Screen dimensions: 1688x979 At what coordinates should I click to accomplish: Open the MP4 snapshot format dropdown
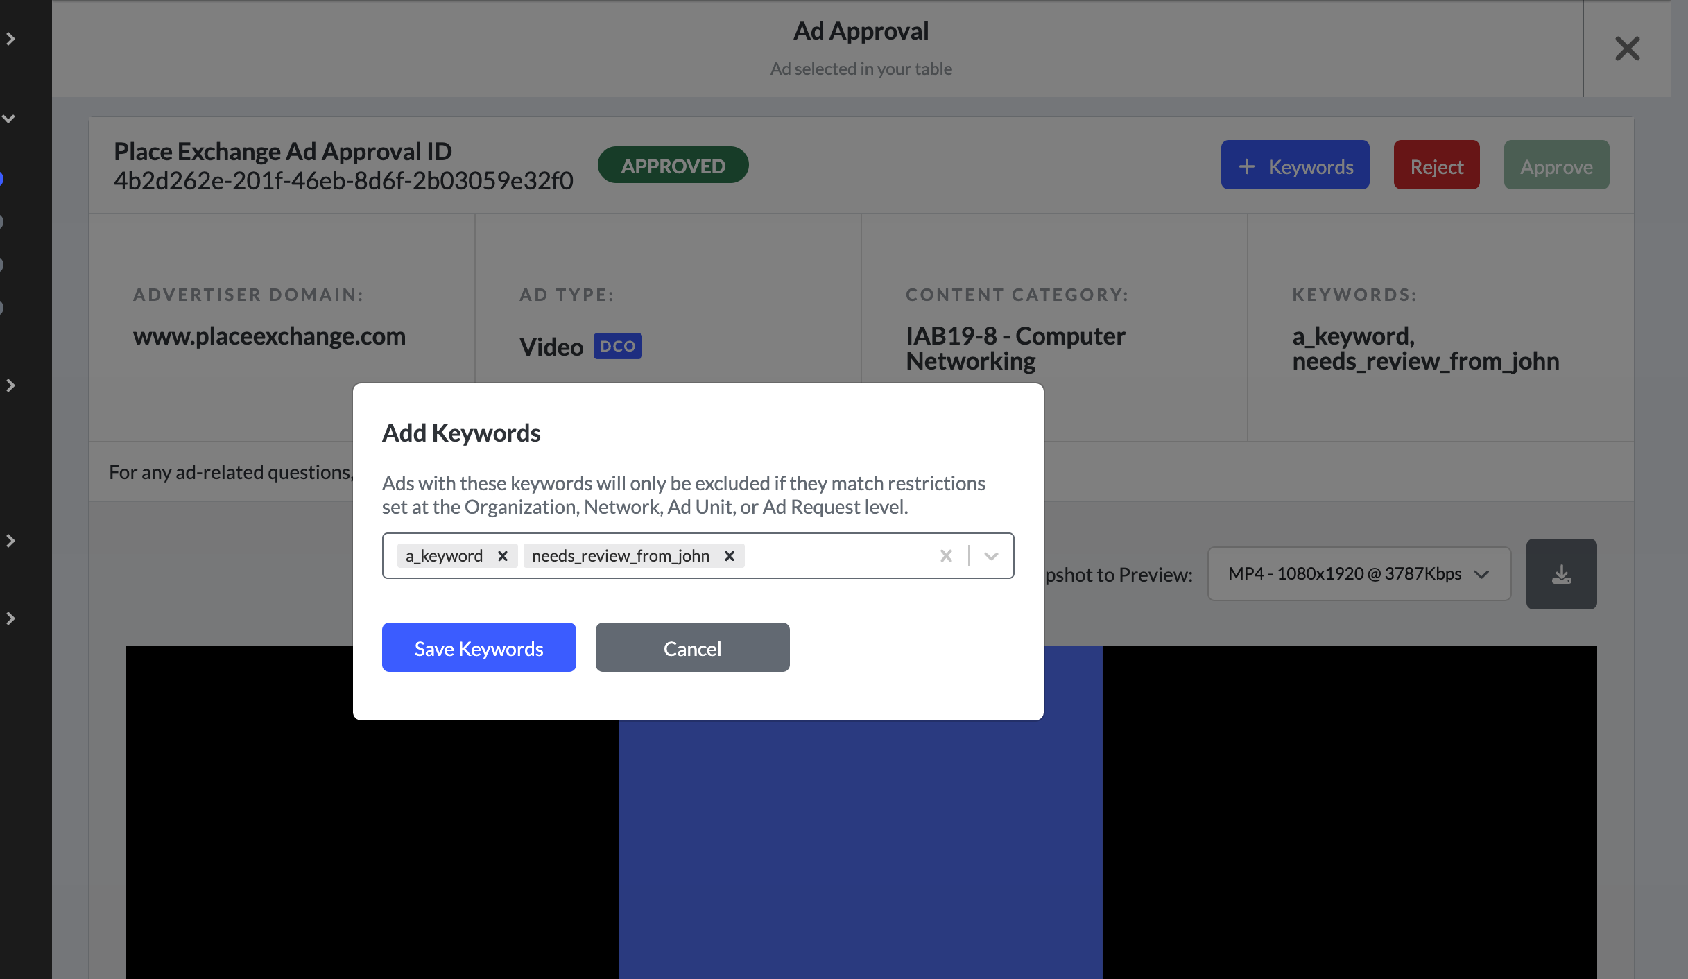pyautogui.click(x=1359, y=574)
